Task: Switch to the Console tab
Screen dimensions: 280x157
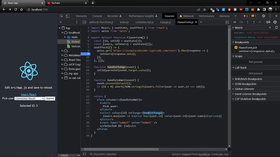Action: tap(97, 16)
